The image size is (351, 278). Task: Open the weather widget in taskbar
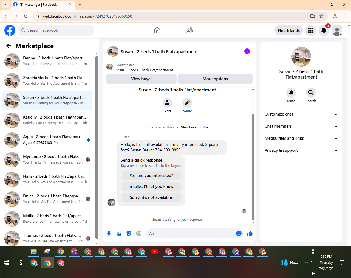coord(290,263)
